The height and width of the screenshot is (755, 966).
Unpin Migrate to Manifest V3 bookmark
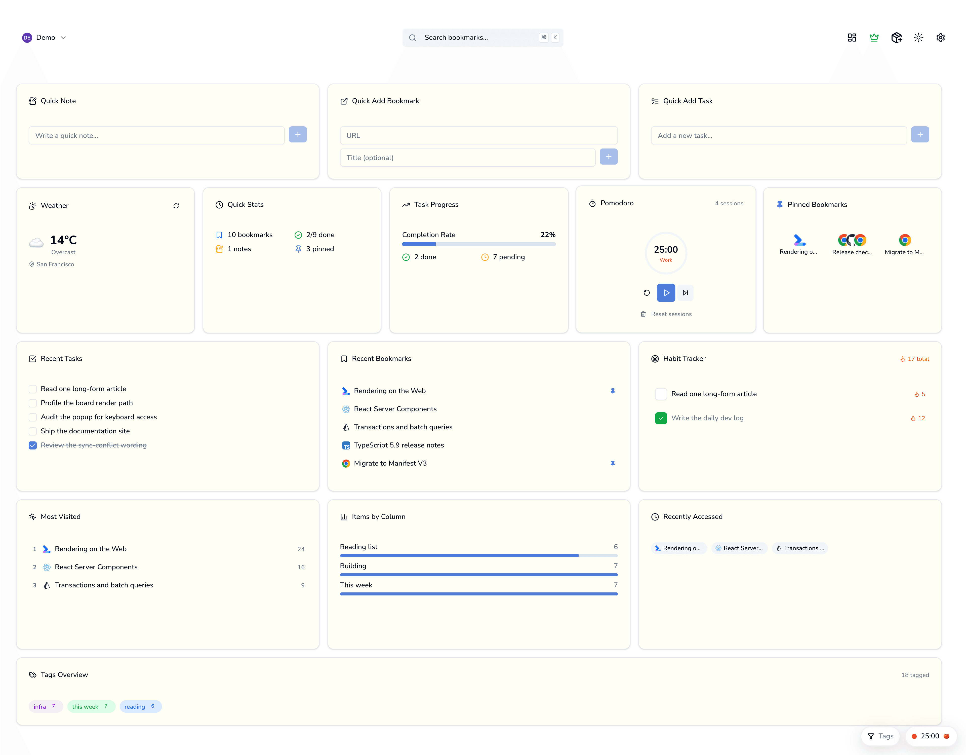[613, 463]
